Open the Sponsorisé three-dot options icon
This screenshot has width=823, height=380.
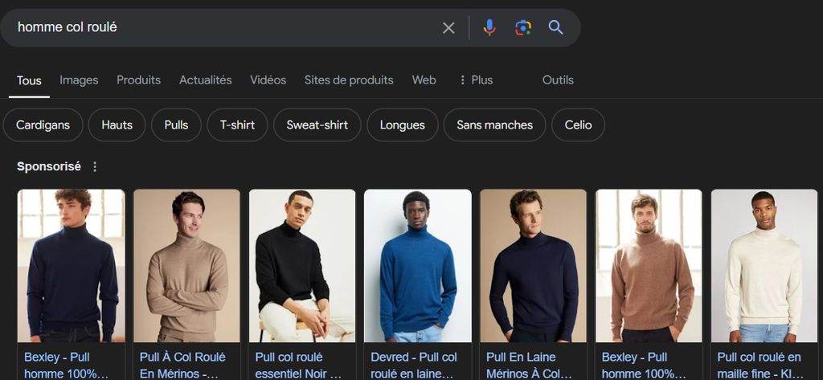coord(95,167)
